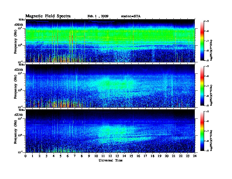Image resolution: width=232 pixels, height=179 pixels.
Task: Click the log(PSD) label beside dD/dt color bar
Action: tap(211, 95)
